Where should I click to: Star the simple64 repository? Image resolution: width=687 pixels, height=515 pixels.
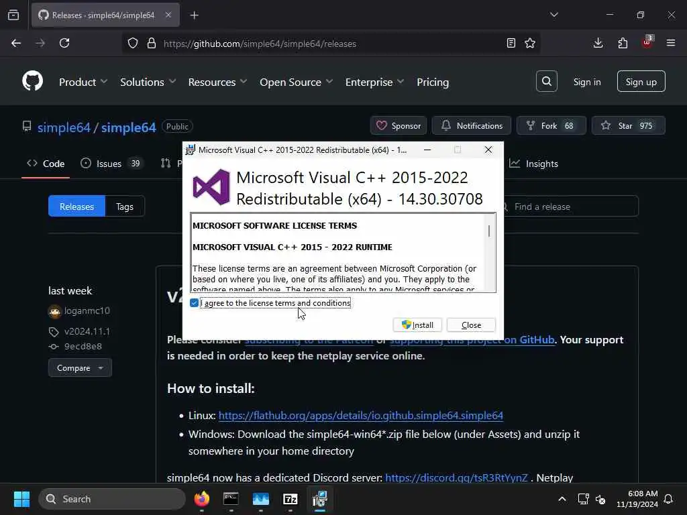click(628, 125)
